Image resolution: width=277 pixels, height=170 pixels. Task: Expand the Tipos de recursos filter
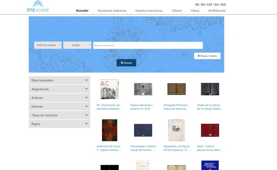point(60,115)
